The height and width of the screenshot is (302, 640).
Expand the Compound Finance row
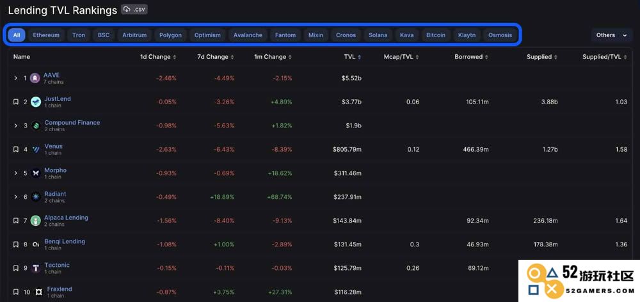[15, 125]
